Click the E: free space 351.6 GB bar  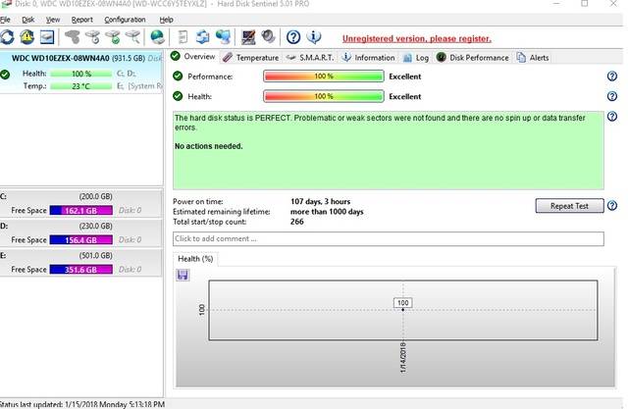coord(80,270)
